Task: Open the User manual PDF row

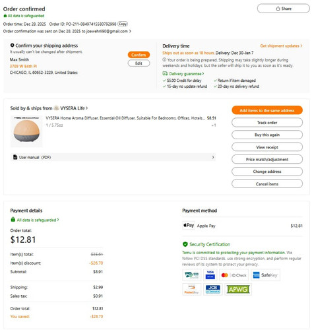Action: pos(113,157)
